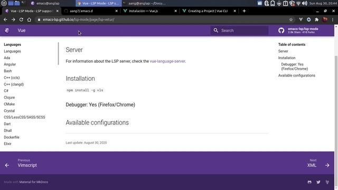Open the Clojure language page
Screen dimensions: 338x190
coord(10,98)
